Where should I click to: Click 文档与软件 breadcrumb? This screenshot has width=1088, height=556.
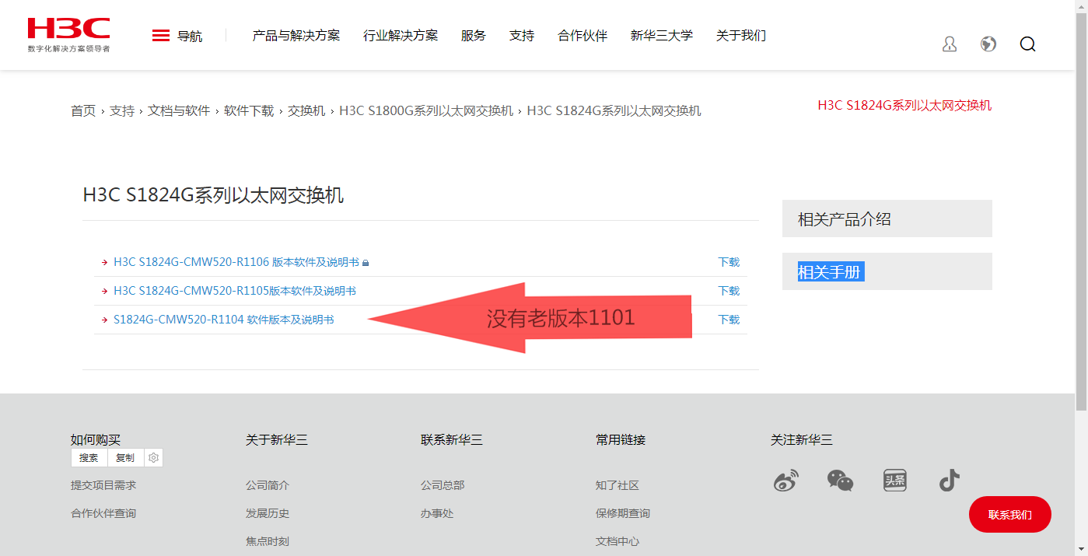[179, 111]
